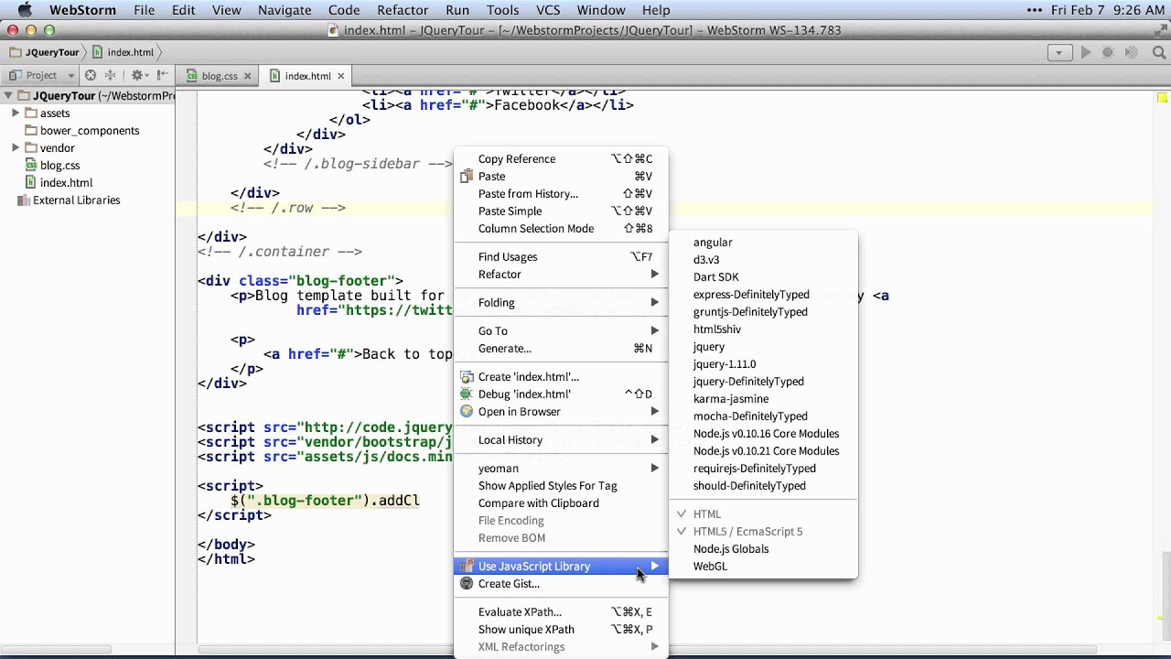
Task: Click the yellow inspection status indicator
Action: click(1163, 98)
